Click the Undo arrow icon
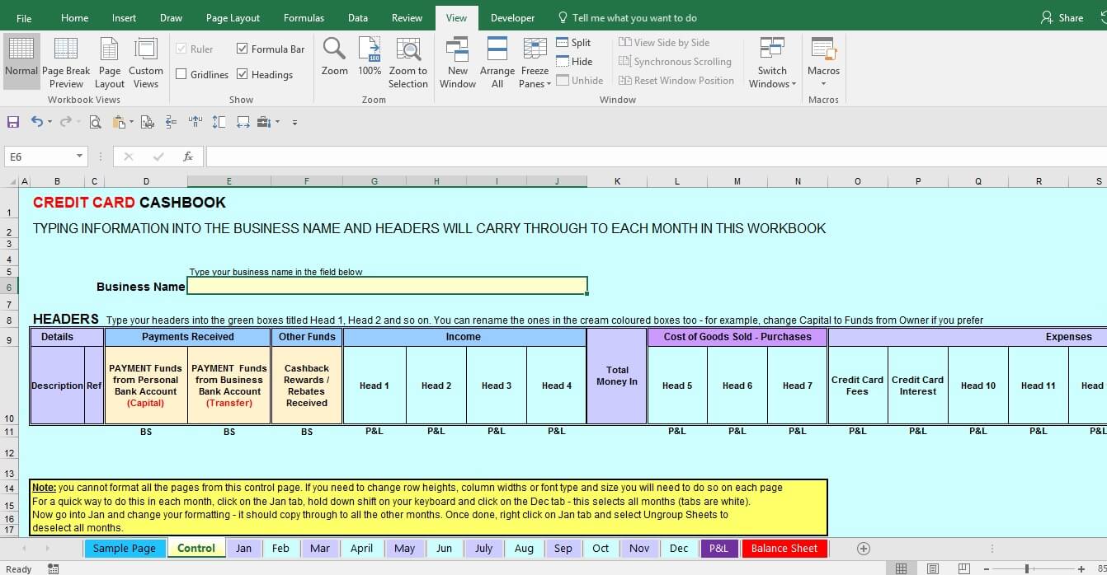The width and height of the screenshot is (1107, 575). pos(37,122)
